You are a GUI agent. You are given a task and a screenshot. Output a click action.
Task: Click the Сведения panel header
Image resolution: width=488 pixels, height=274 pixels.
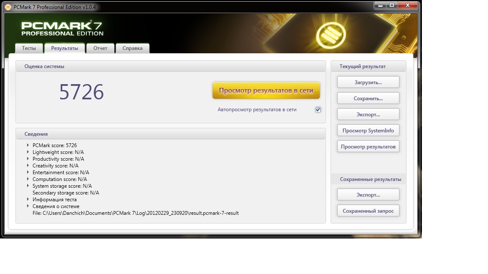(171, 134)
